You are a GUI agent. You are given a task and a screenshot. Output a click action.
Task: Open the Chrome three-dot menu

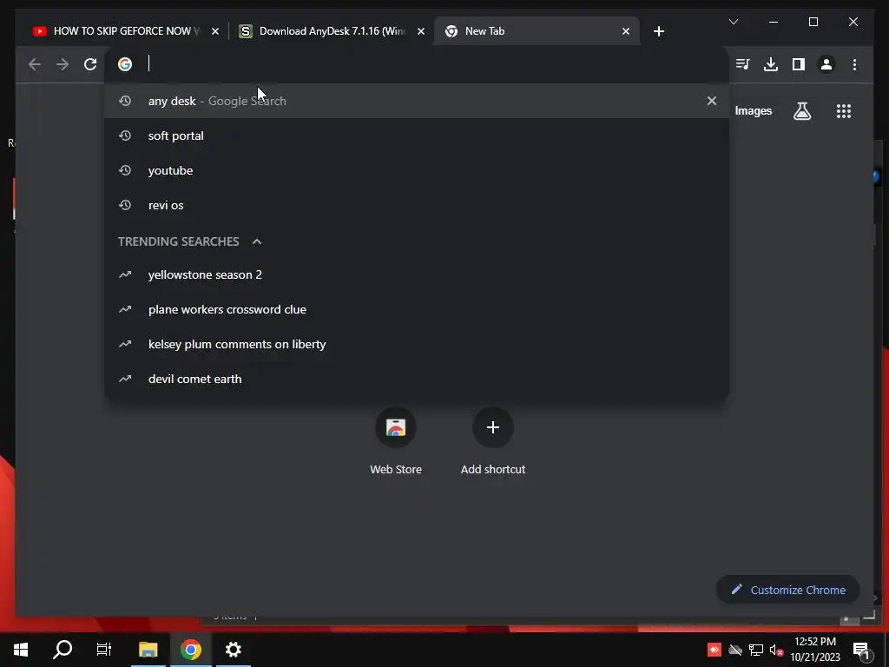(854, 64)
